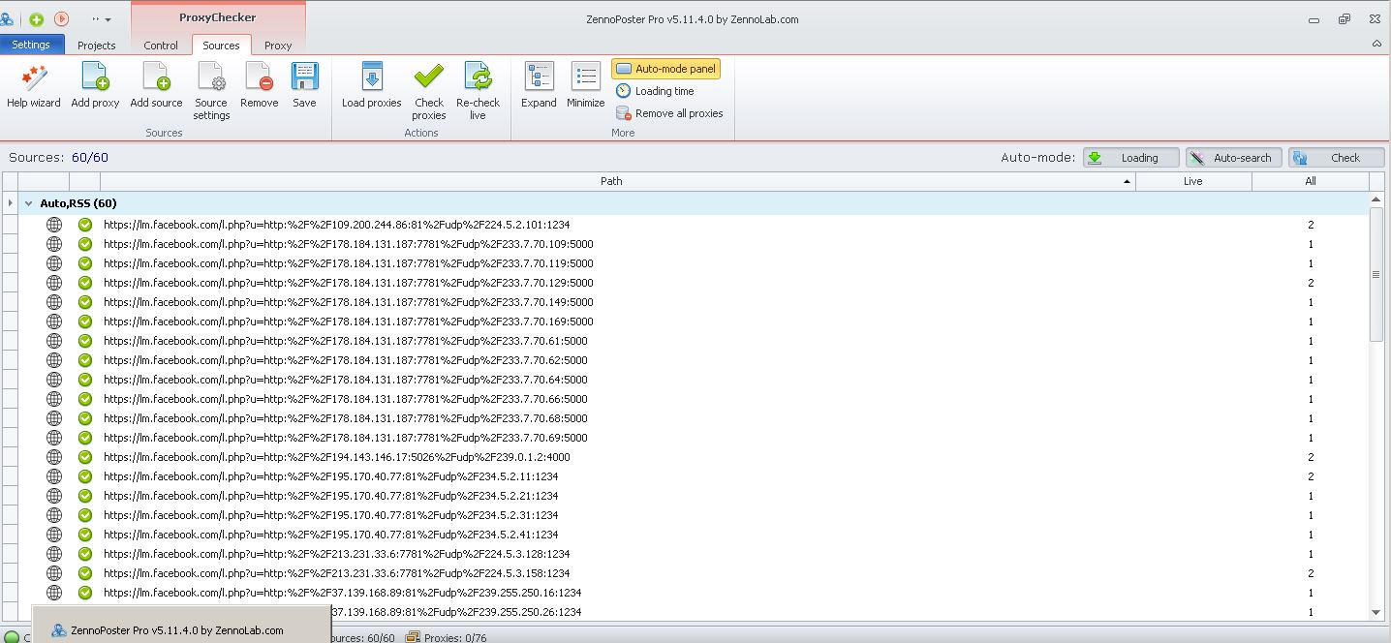Click Load proxies
Viewport: 1391px width, 643px height.
(371, 86)
